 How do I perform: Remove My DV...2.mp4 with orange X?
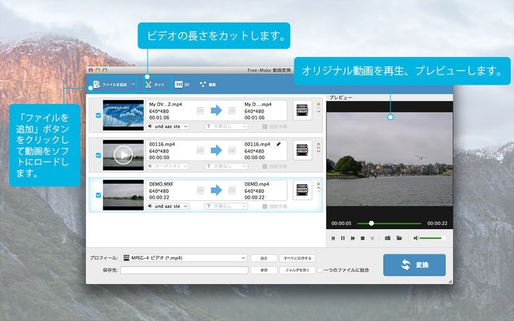318,103
